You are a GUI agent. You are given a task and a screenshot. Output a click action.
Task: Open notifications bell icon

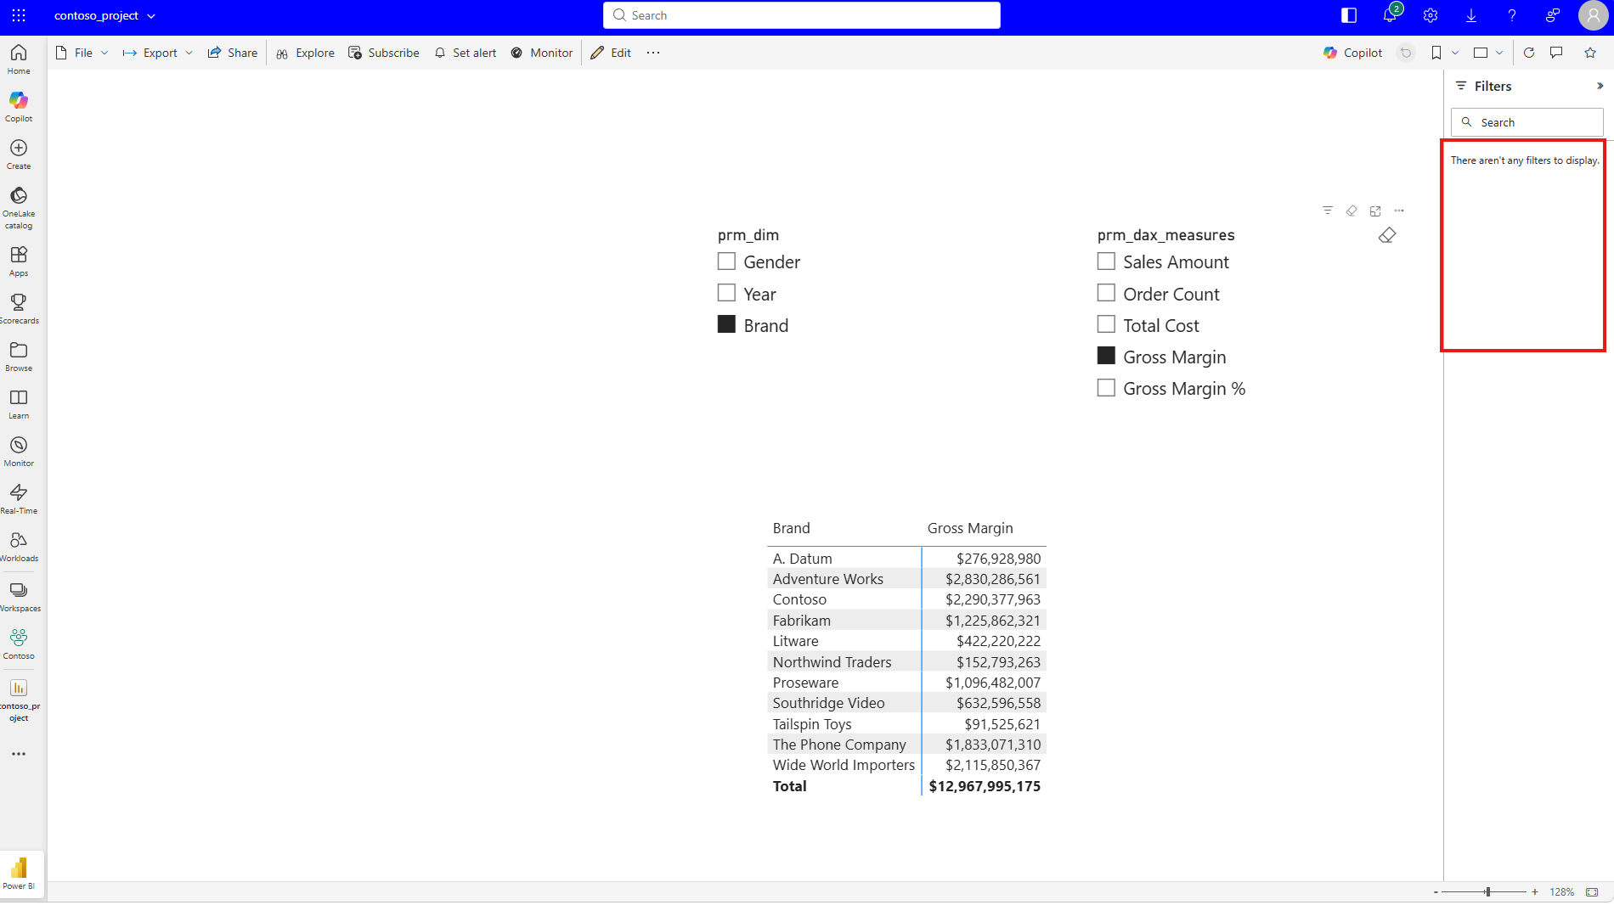click(x=1391, y=15)
